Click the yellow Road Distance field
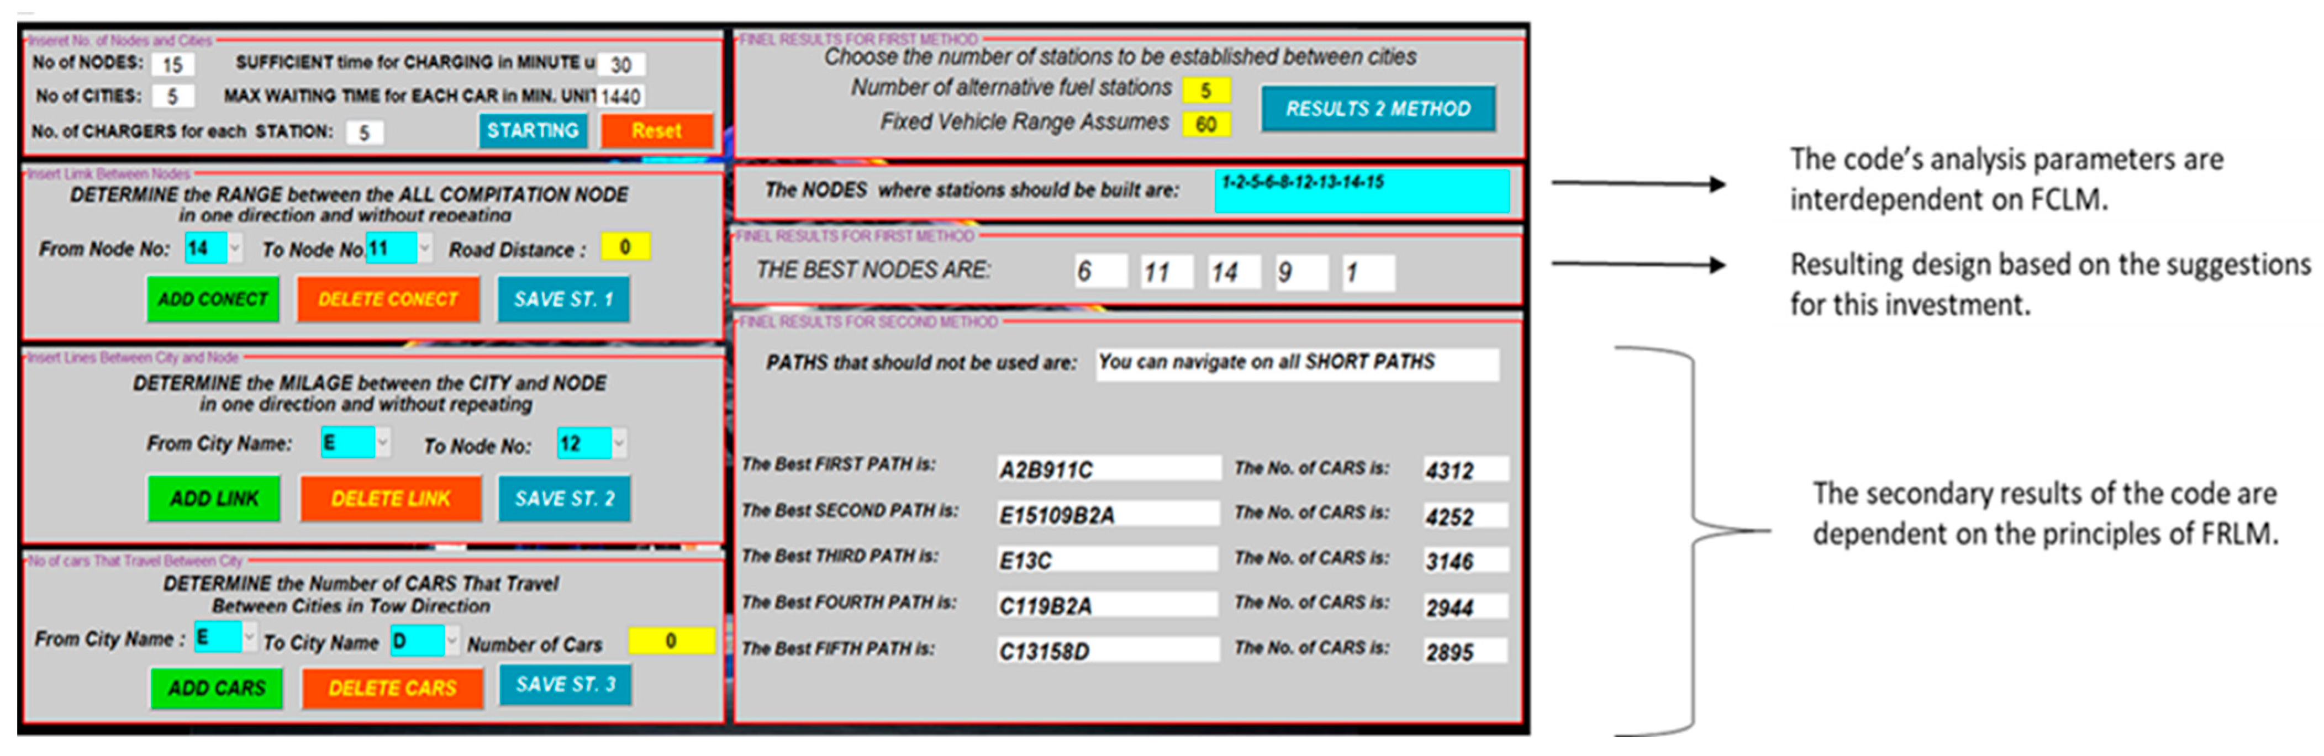 click(x=624, y=247)
